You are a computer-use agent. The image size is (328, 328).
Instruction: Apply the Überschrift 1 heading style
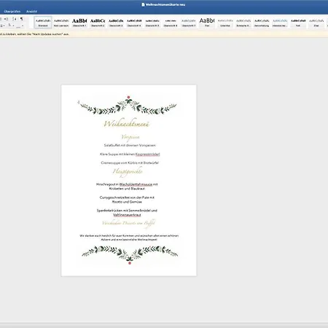click(x=79, y=23)
